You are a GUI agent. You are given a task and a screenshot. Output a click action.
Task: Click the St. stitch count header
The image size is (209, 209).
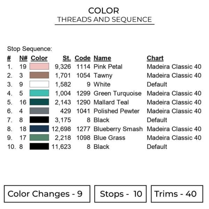pyautogui.click(x=67, y=58)
